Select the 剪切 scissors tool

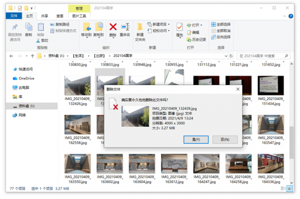pos(42,41)
